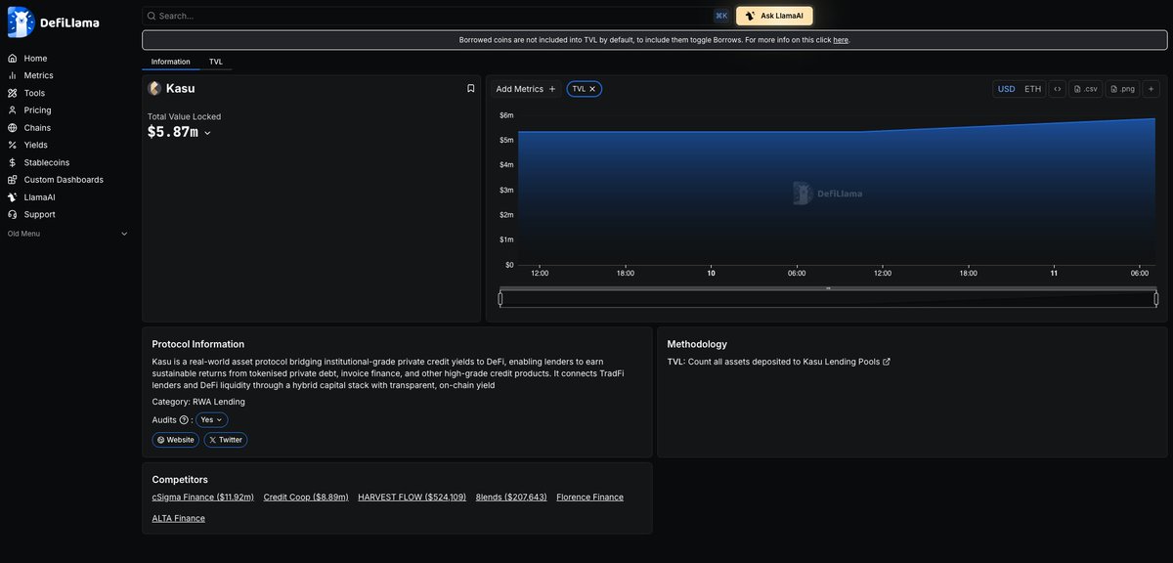This screenshot has height=563, width=1173.
Task: Click the $0 y-axis label
Action: [x=509, y=265]
